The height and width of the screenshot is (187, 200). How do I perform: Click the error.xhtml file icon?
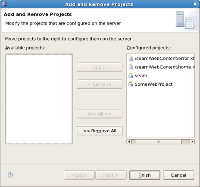(x=131, y=58)
